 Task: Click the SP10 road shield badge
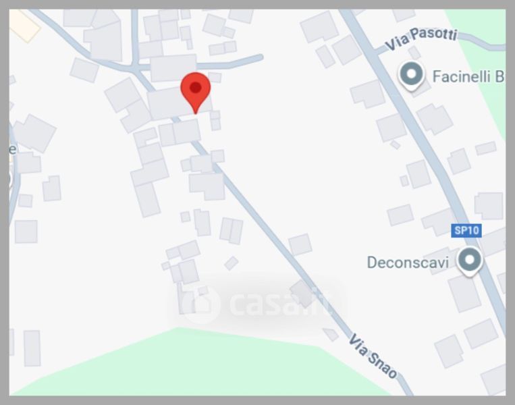466,230
